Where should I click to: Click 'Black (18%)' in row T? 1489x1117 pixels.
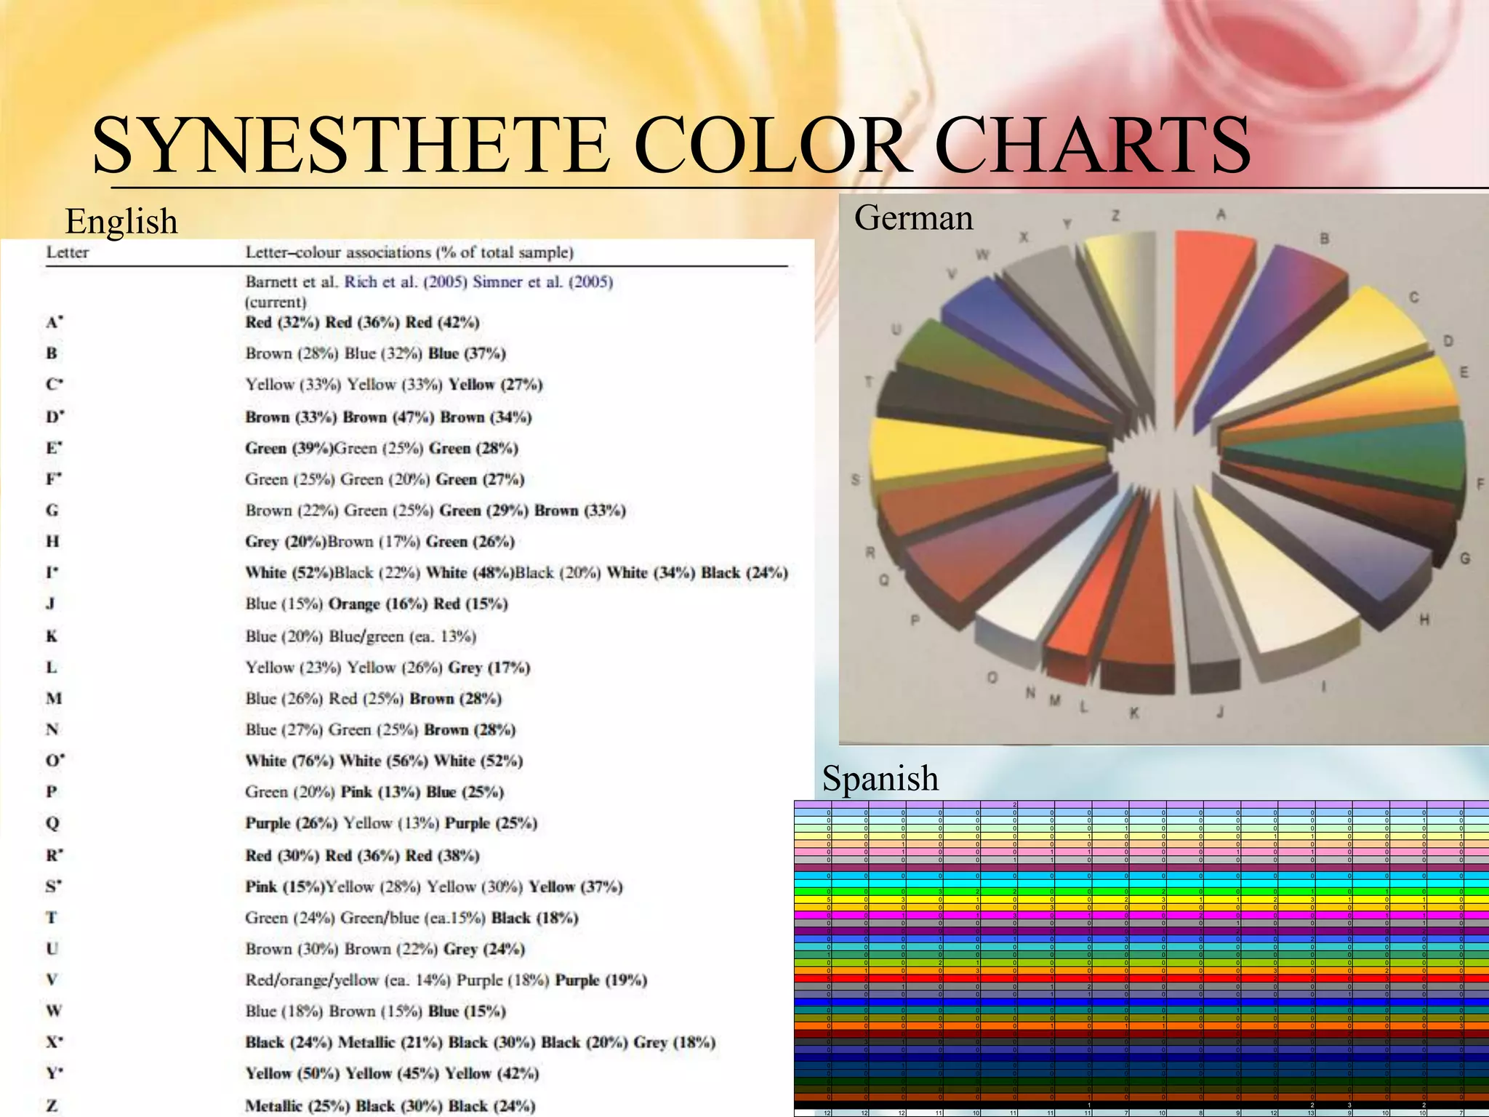click(x=535, y=918)
